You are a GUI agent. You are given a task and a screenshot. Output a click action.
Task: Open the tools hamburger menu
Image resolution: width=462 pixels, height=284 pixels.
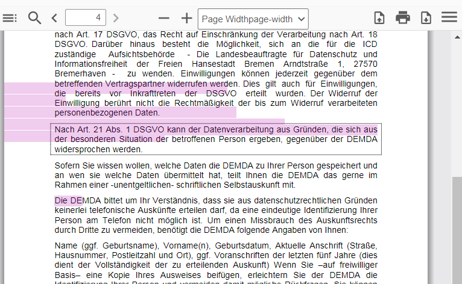449,17
